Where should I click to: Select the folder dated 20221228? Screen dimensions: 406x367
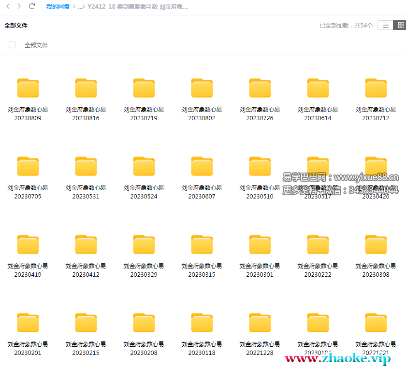point(260,323)
